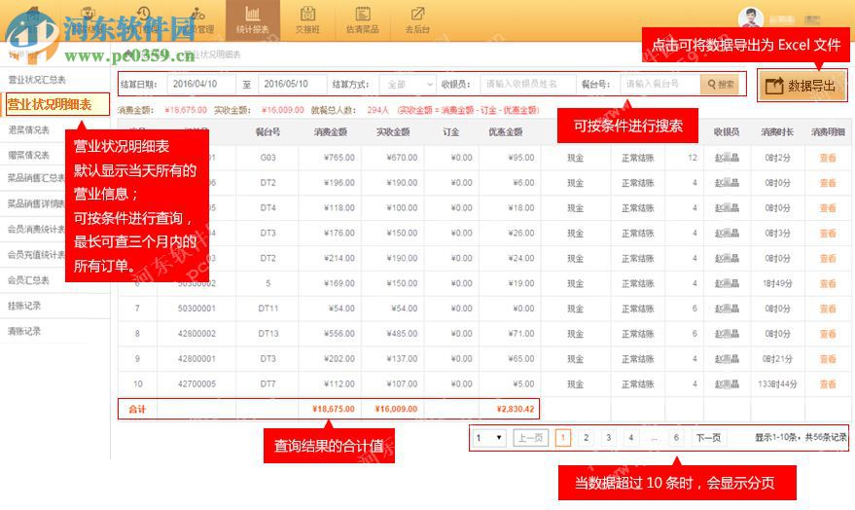This screenshot has height=510, width=855.
Task: Expand the page number dropdown in pagination
Action: click(x=489, y=437)
